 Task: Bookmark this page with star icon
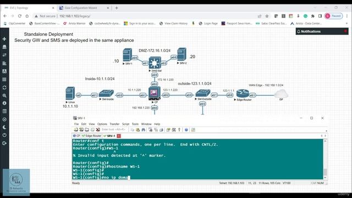click(x=267, y=16)
